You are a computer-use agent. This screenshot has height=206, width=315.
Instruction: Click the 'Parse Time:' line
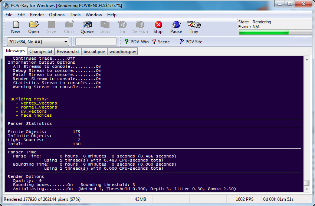[x=95, y=156]
